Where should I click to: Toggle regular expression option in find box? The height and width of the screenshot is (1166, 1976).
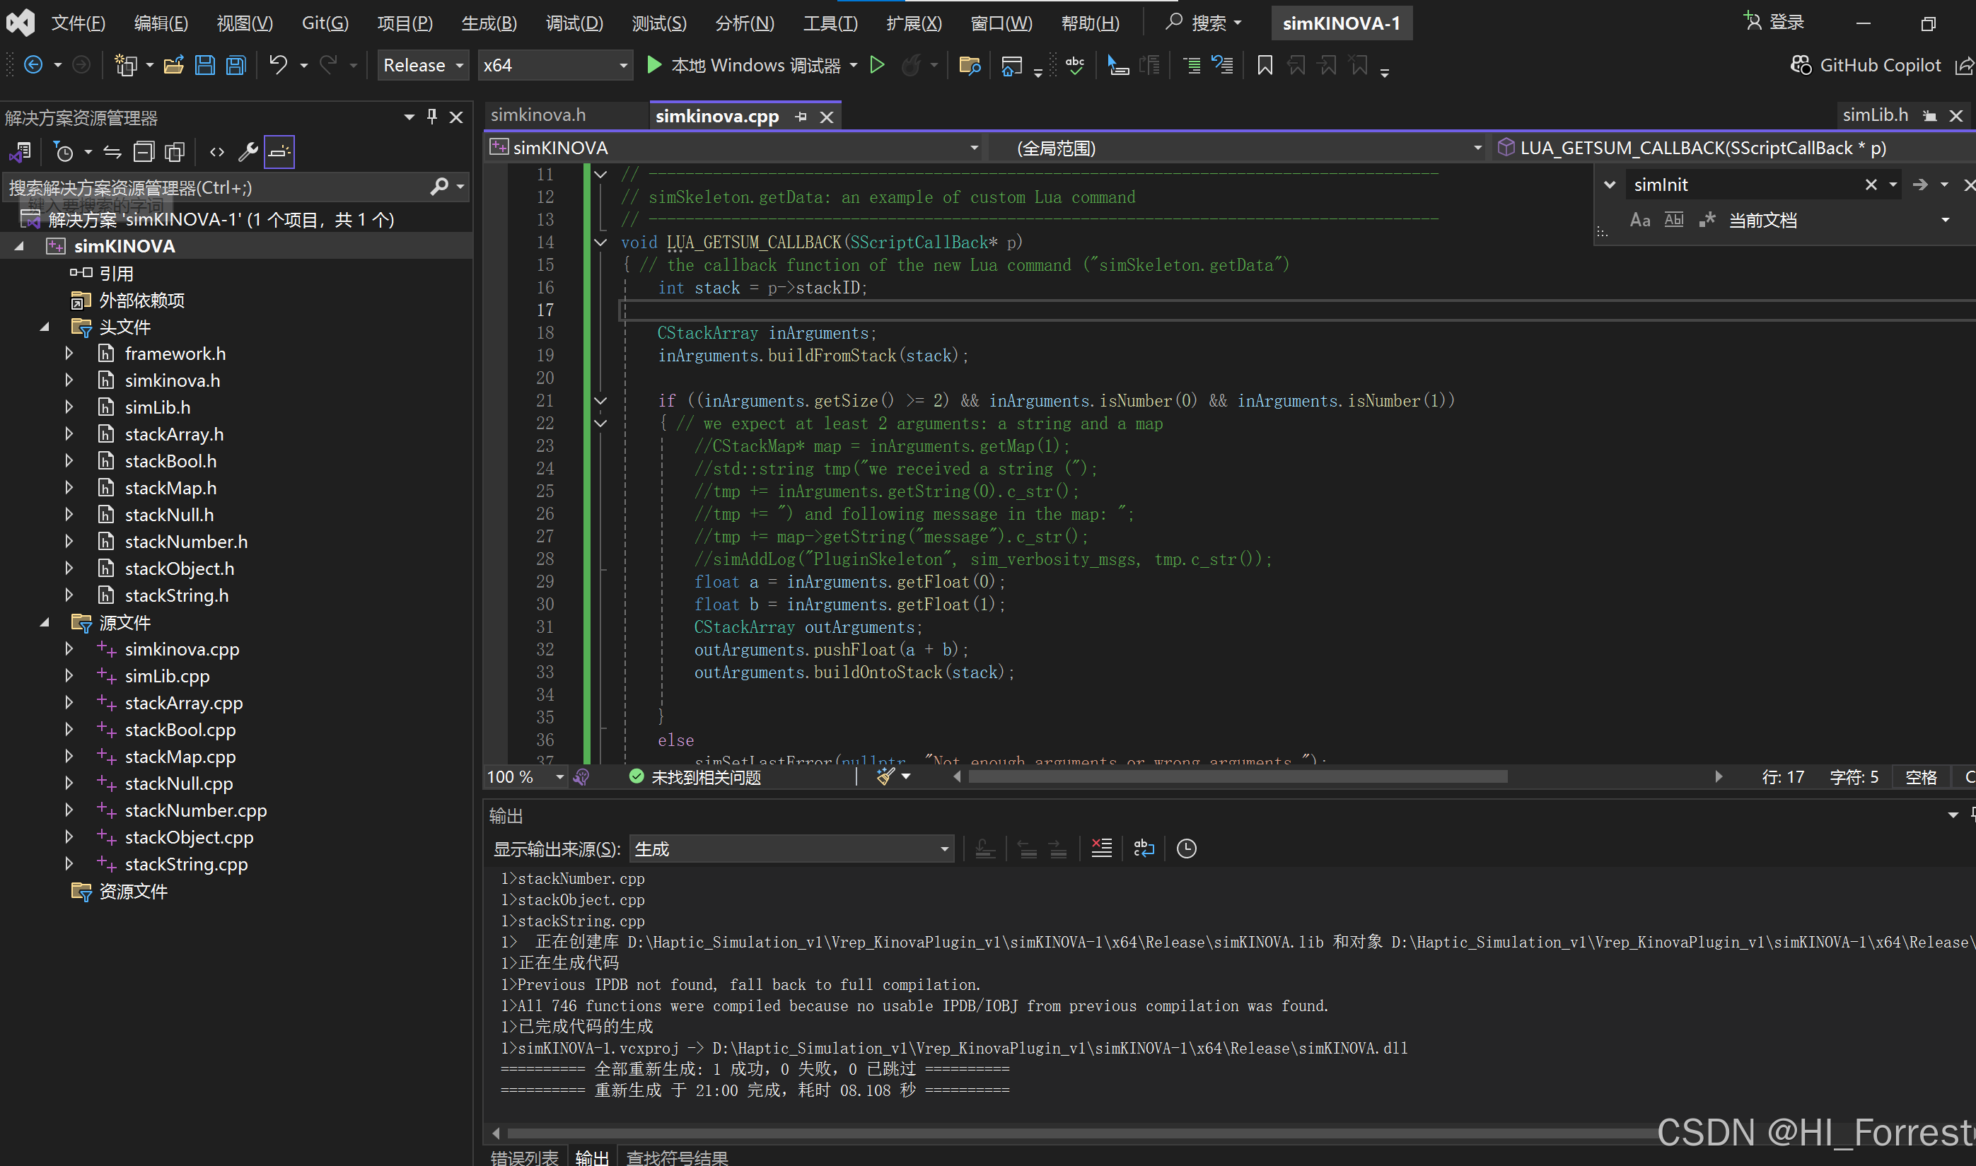click(1707, 220)
